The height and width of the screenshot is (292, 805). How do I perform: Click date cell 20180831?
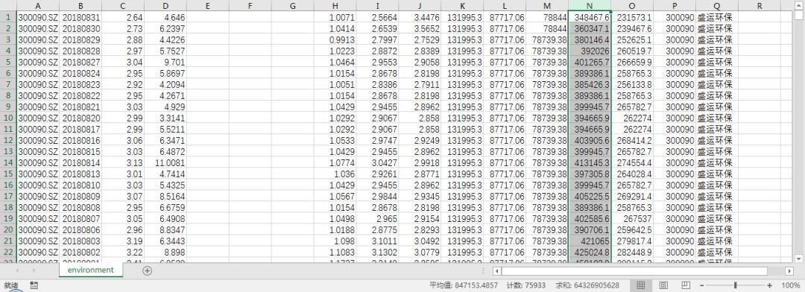(80, 17)
